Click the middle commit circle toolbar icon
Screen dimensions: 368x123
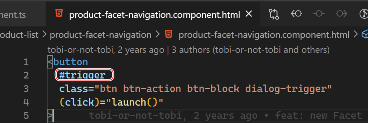click(x=319, y=14)
